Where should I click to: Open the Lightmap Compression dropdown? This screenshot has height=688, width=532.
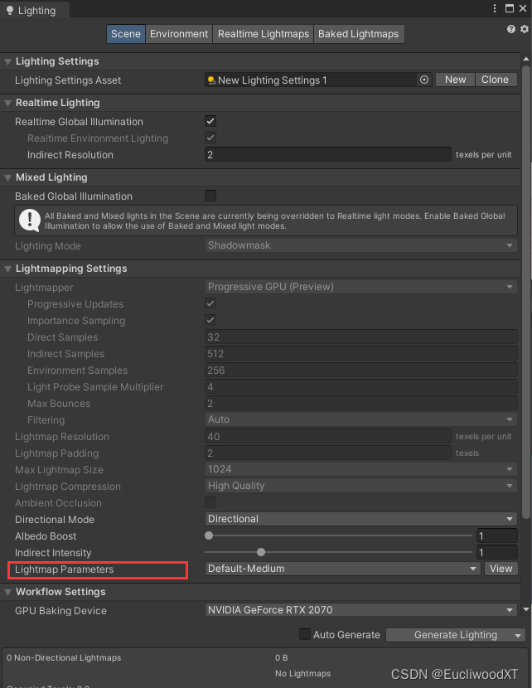click(361, 486)
